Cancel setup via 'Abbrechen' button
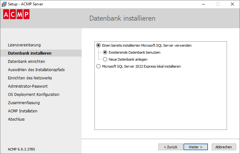 (x=224, y=147)
